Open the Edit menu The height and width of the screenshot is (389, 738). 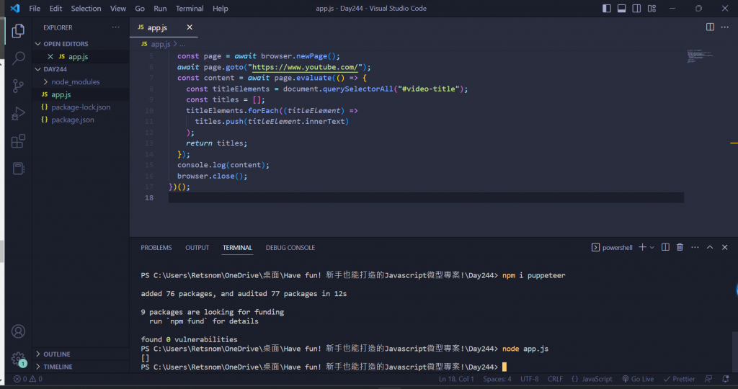click(55, 9)
